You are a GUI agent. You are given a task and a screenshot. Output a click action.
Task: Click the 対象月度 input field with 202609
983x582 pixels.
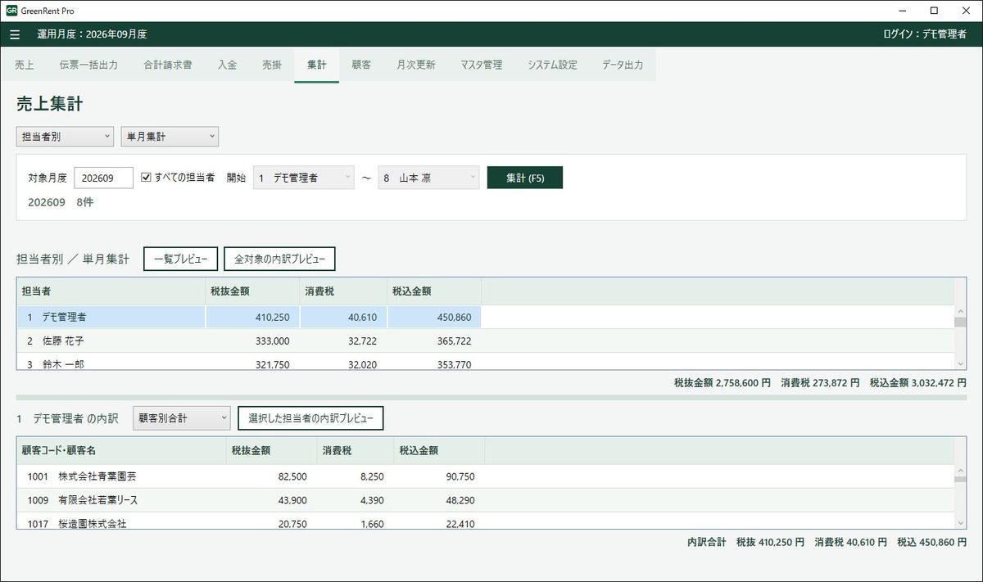pyautogui.click(x=103, y=178)
